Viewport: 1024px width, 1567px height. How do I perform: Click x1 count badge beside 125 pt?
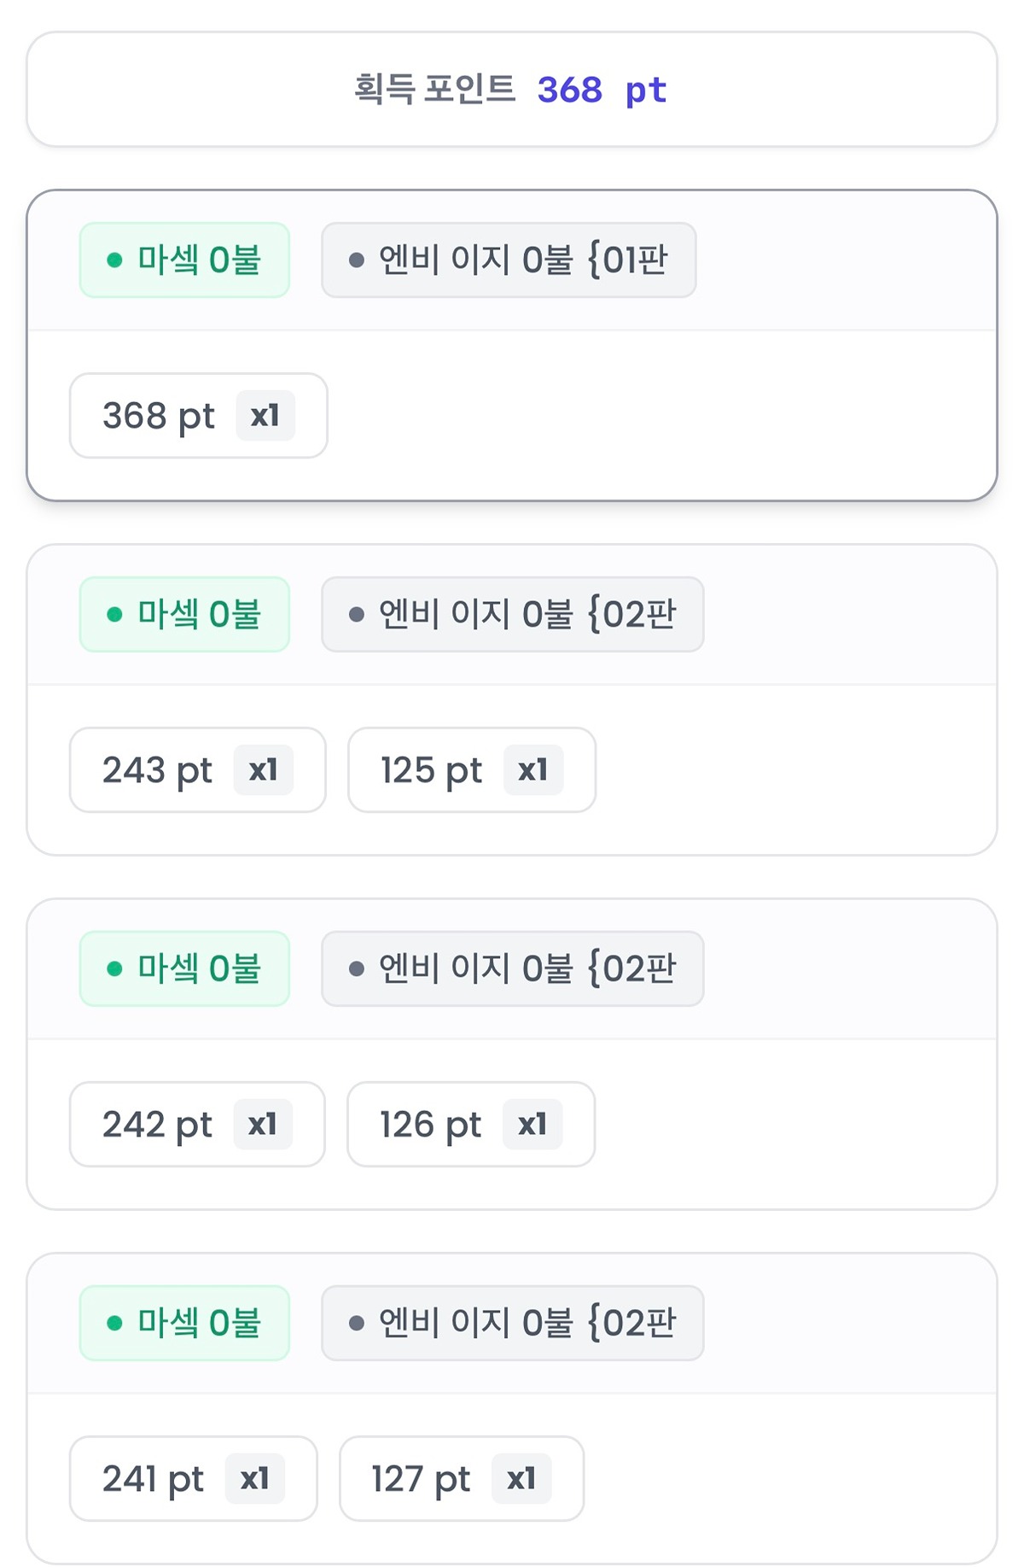[533, 770]
